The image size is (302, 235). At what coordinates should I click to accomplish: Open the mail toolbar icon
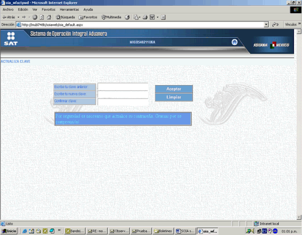click(x=137, y=17)
